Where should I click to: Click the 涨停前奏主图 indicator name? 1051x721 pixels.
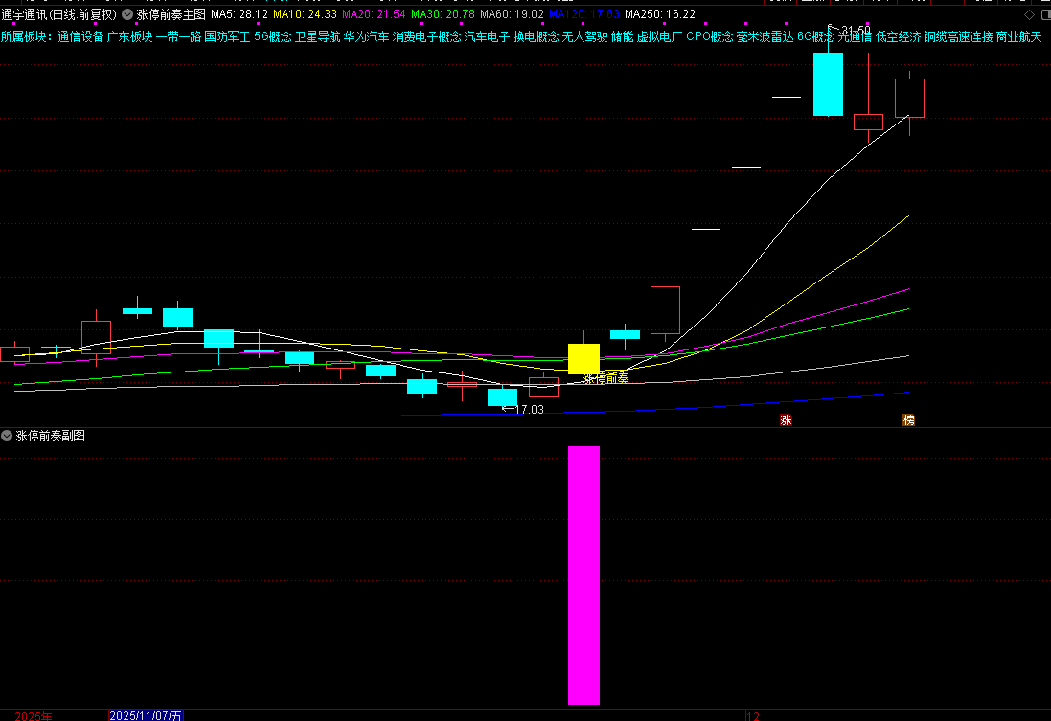(171, 14)
